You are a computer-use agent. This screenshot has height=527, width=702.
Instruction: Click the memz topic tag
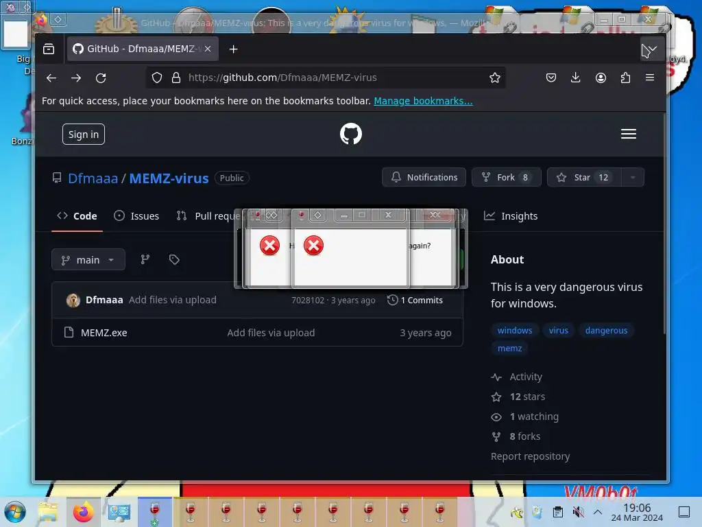click(509, 348)
